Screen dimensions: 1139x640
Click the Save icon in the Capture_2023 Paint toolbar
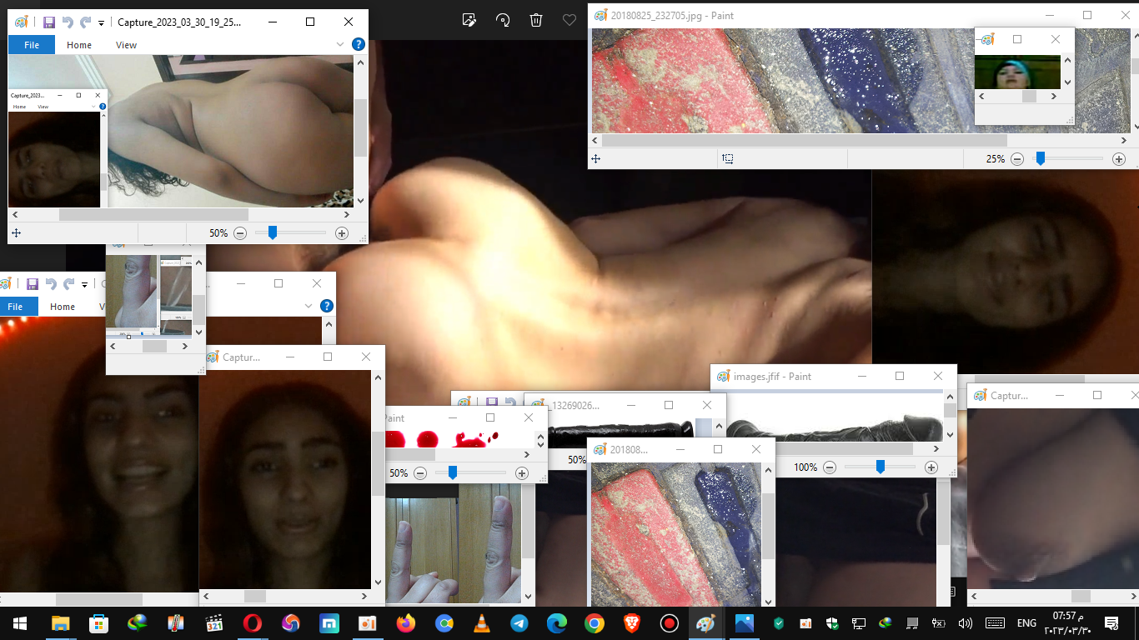[48, 22]
